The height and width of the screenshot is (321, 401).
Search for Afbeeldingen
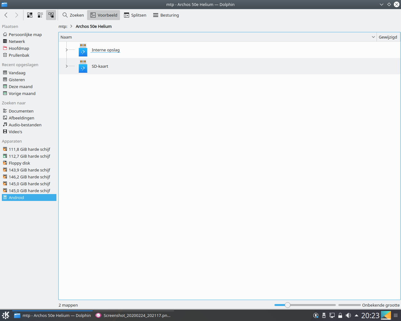[29, 118]
